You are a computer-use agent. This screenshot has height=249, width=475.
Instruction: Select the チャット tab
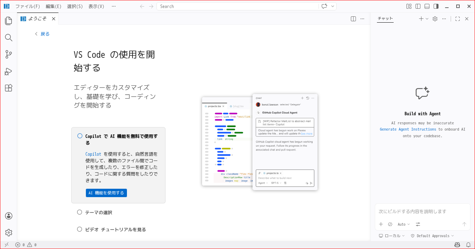coord(385,19)
